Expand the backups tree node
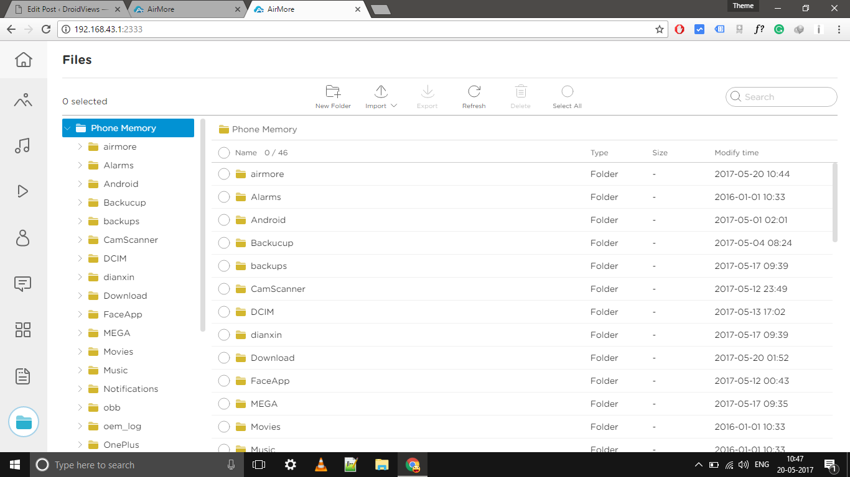The height and width of the screenshot is (477, 850). (x=80, y=221)
